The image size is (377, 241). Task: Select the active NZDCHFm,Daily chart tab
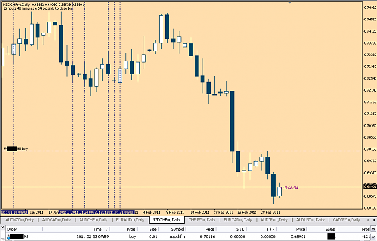(166, 220)
